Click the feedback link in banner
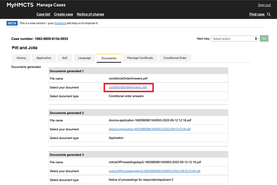 60,23
